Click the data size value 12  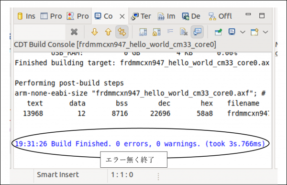pyautogui.click(x=81, y=114)
